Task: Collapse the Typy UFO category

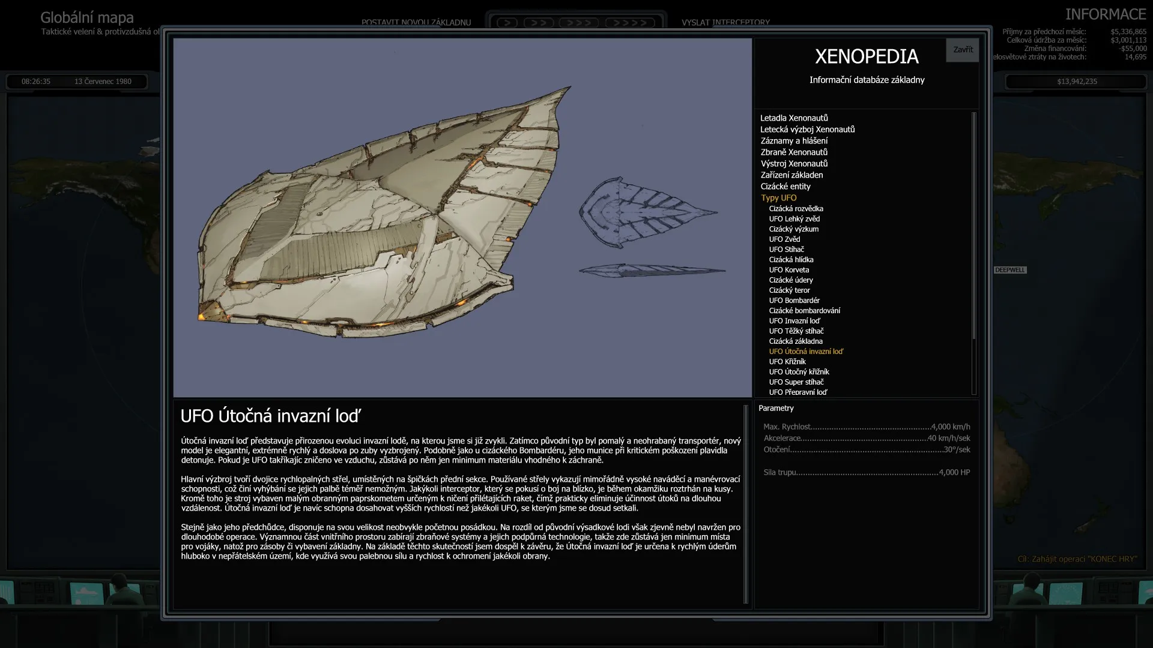Action: pyautogui.click(x=779, y=197)
